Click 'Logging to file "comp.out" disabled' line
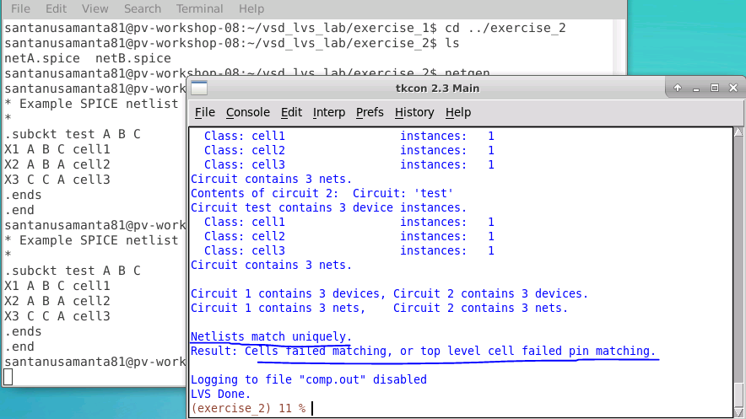Screen dimensions: 746x419 (x=308, y=379)
